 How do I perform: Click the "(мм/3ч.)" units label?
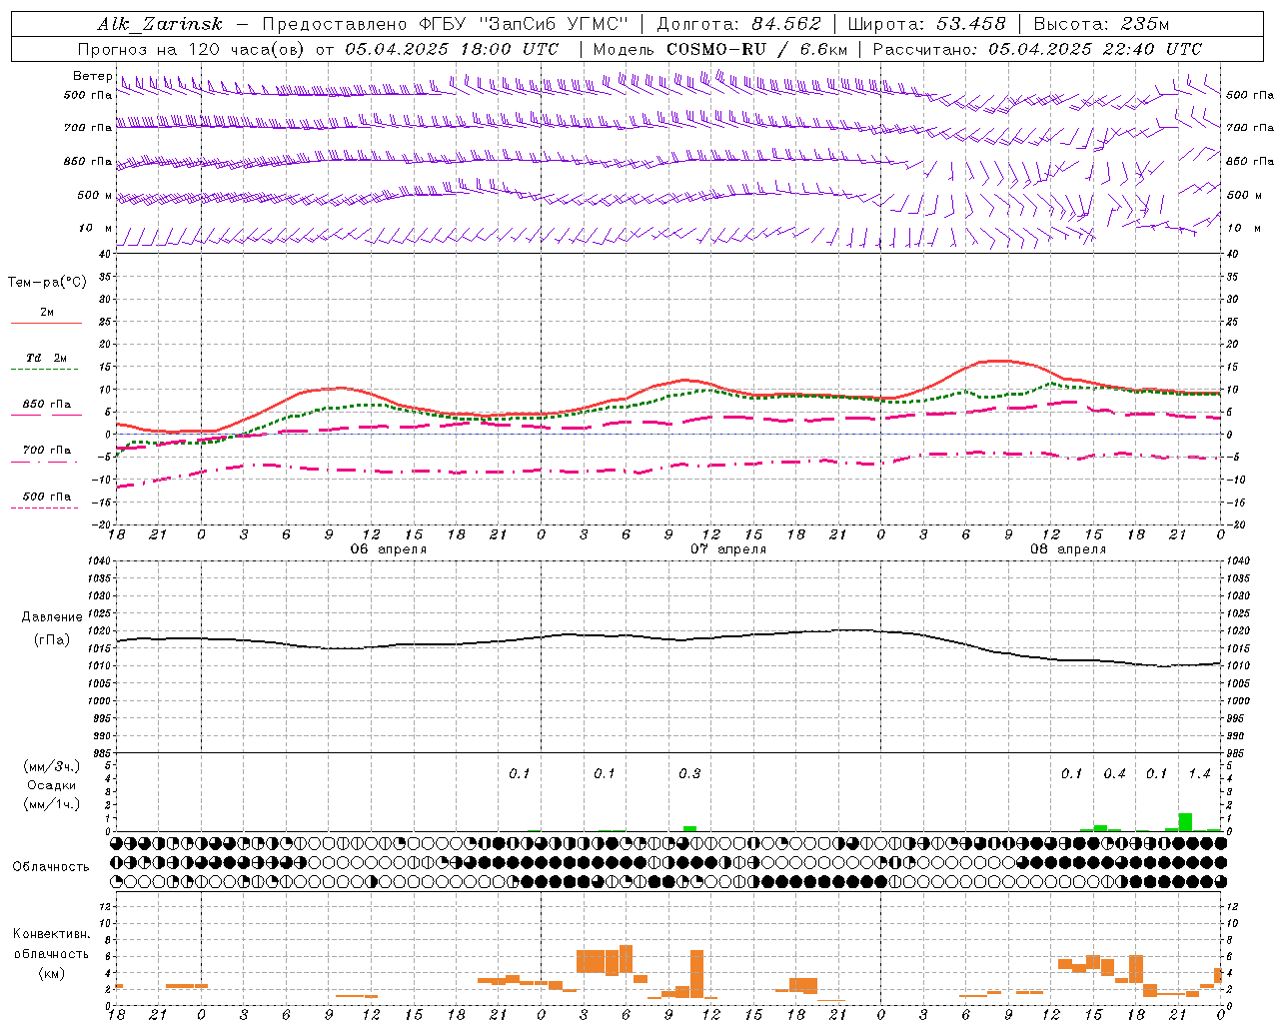(x=52, y=766)
